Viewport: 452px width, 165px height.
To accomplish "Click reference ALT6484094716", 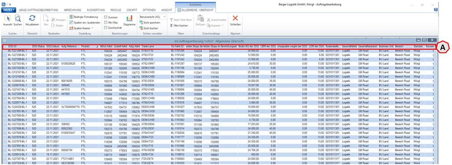I will coord(71,107).
